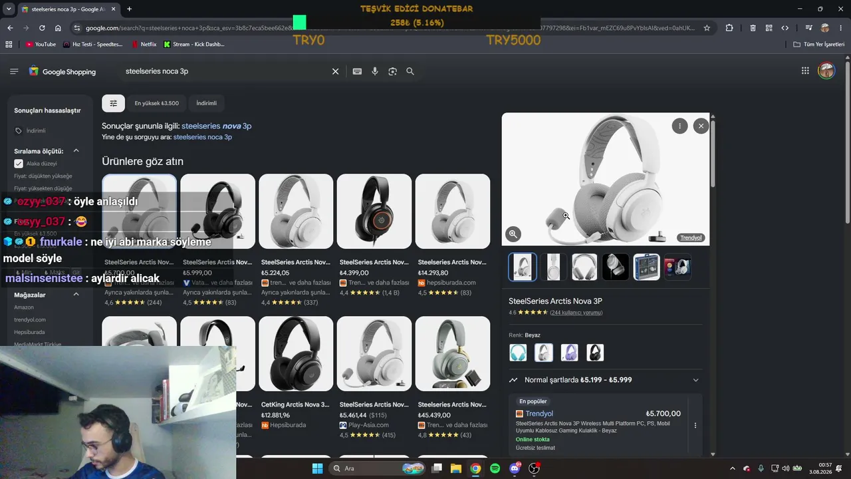This screenshot has width=851, height=479.
Task: Submit search with the magnifier icon
Action: tap(410, 71)
